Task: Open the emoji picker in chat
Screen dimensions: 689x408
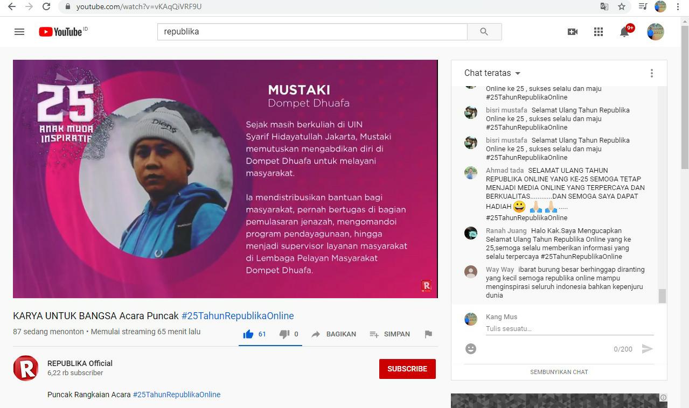Action: (x=471, y=349)
